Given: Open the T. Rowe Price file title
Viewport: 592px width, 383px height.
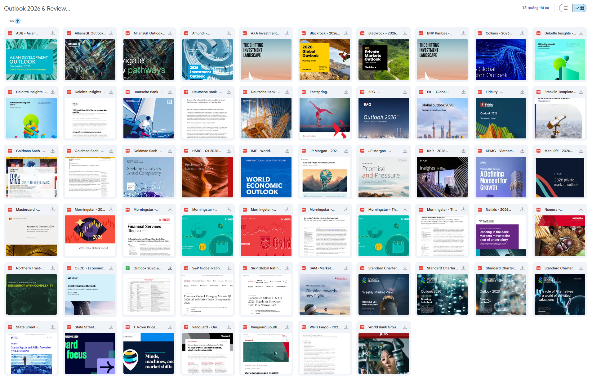Looking at the screenshot, I should point(145,327).
